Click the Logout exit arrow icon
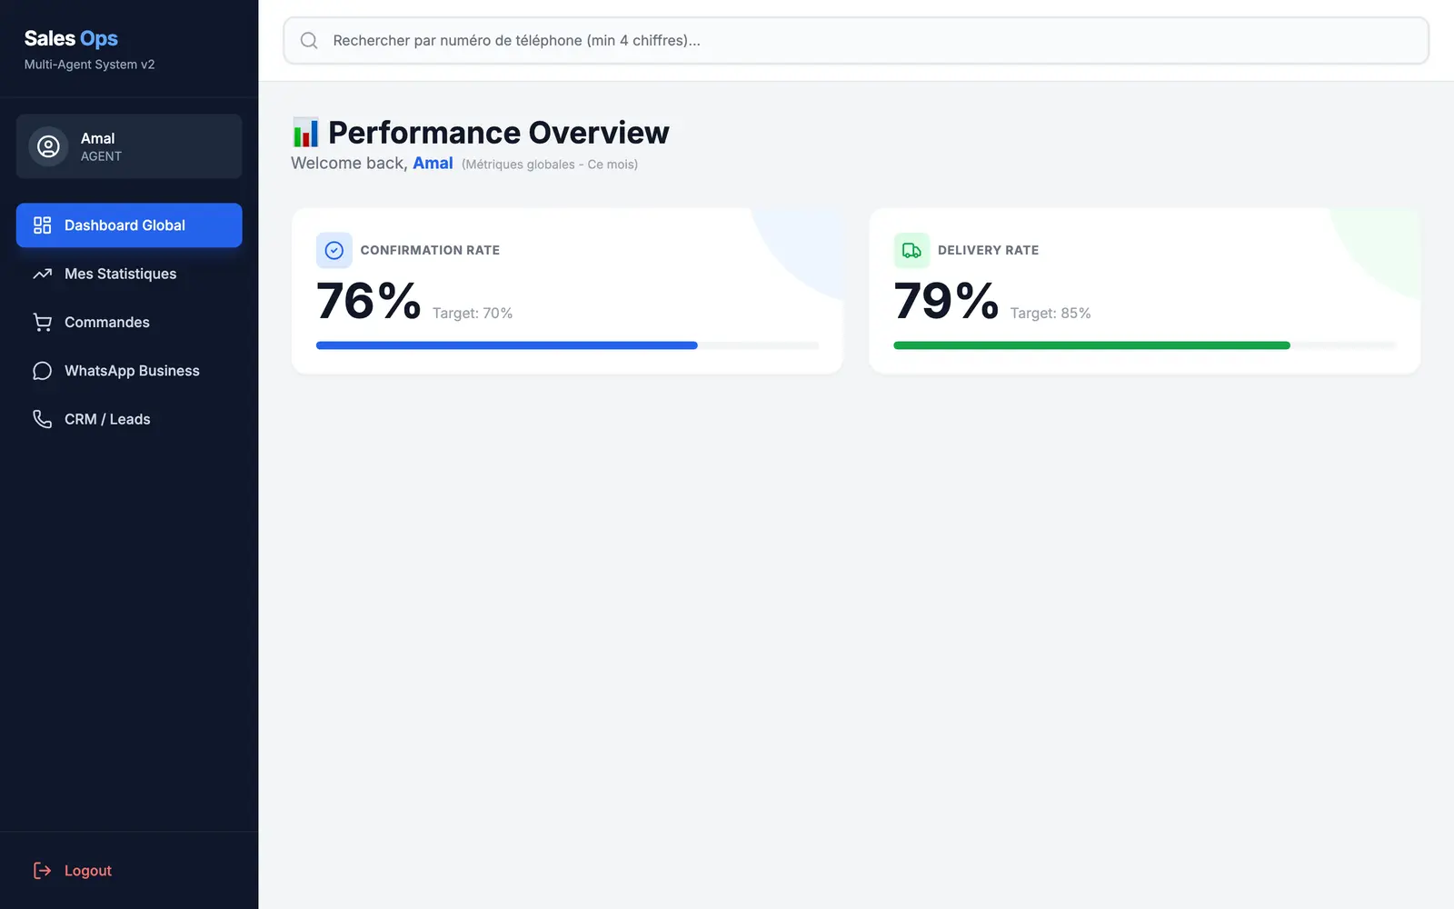The height and width of the screenshot is (909, 1454). tap(42, 871)
